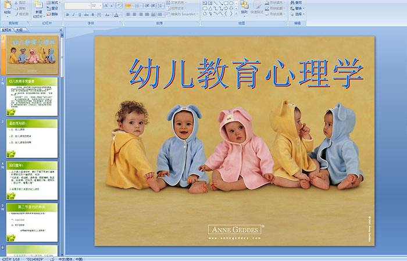Justify the text

pos(147,15)
